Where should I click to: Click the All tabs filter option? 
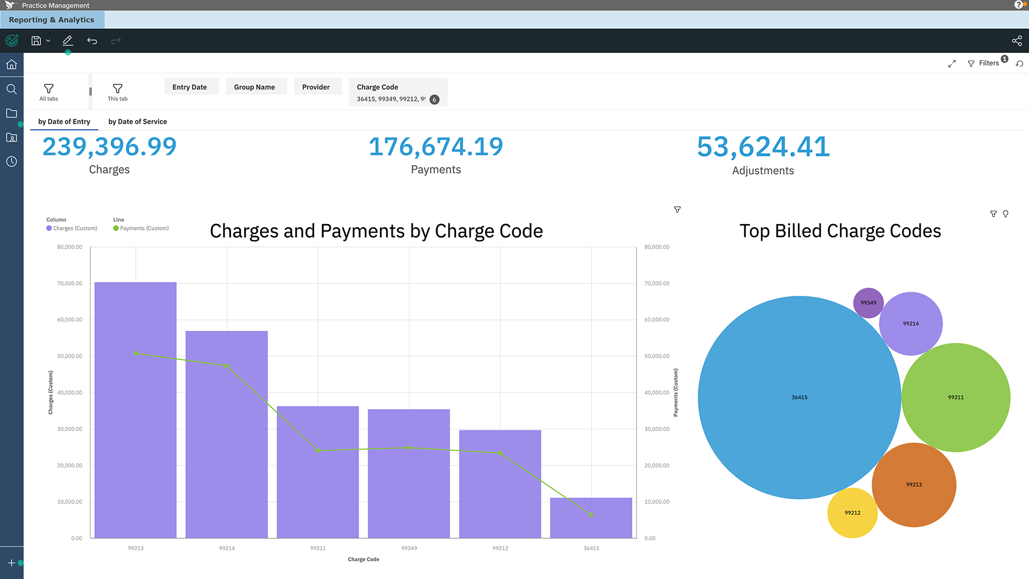coord(49,91)
